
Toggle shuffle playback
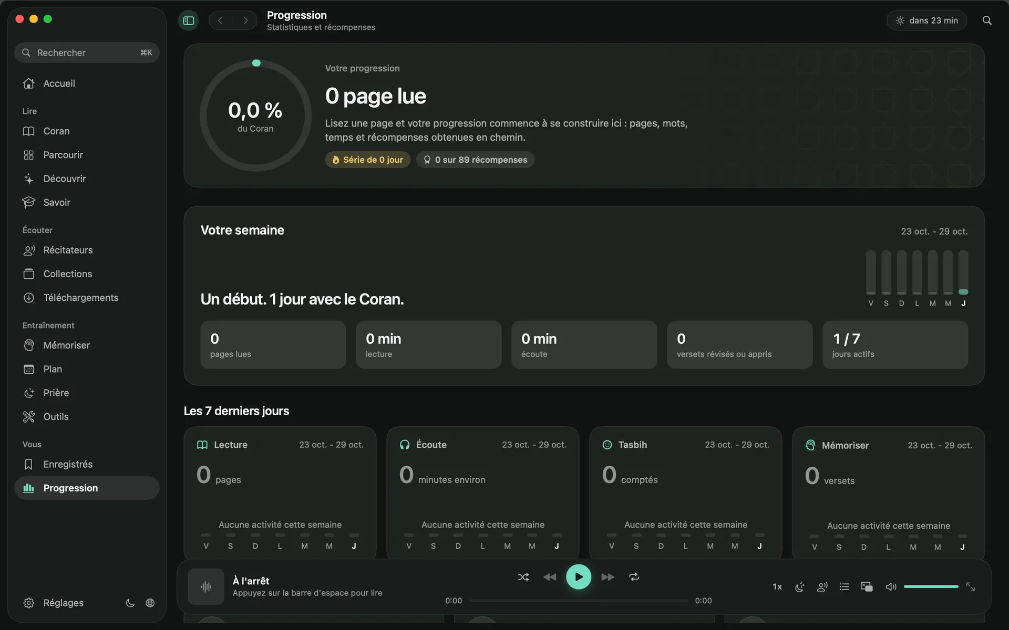click(x=523, y=577)
